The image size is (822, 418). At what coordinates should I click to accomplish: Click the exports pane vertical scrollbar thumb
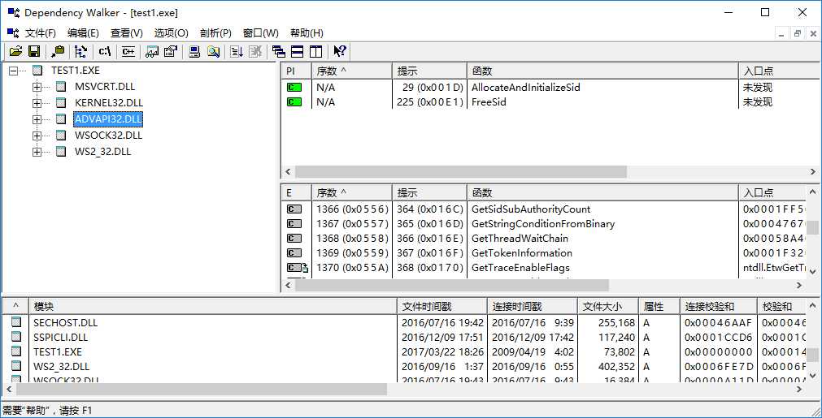[x=812, y=228]
